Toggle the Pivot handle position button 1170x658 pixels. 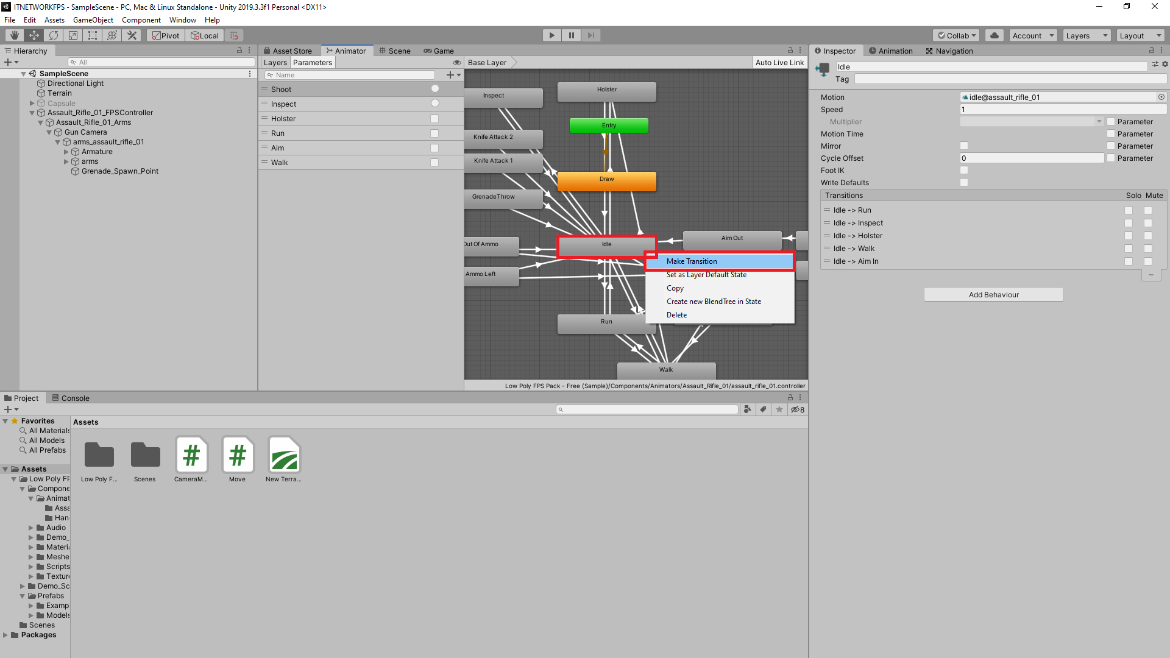pos(165,35)
